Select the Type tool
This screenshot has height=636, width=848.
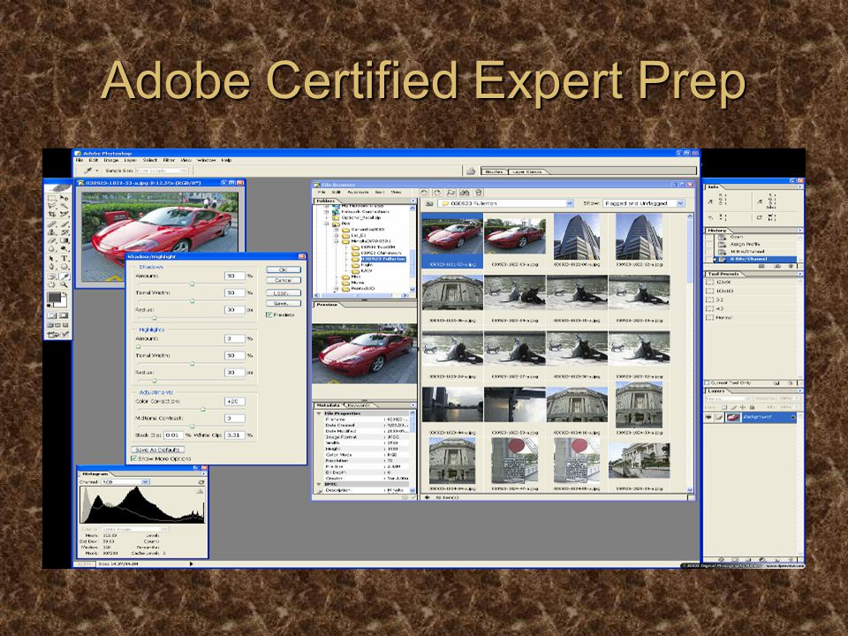(x=64, y=259)
